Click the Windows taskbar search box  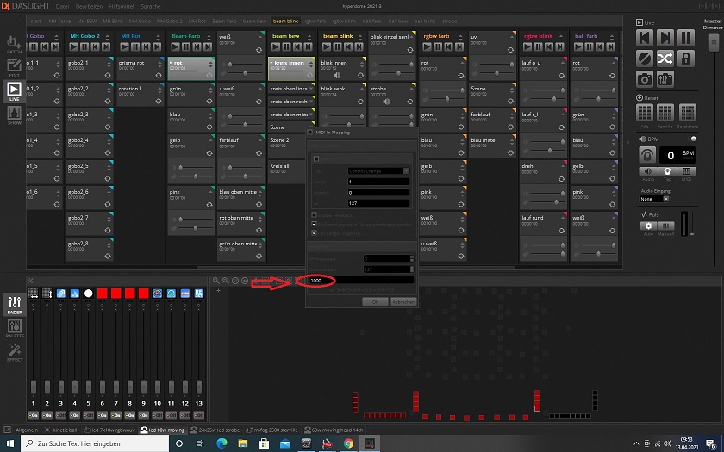(95, 443)
